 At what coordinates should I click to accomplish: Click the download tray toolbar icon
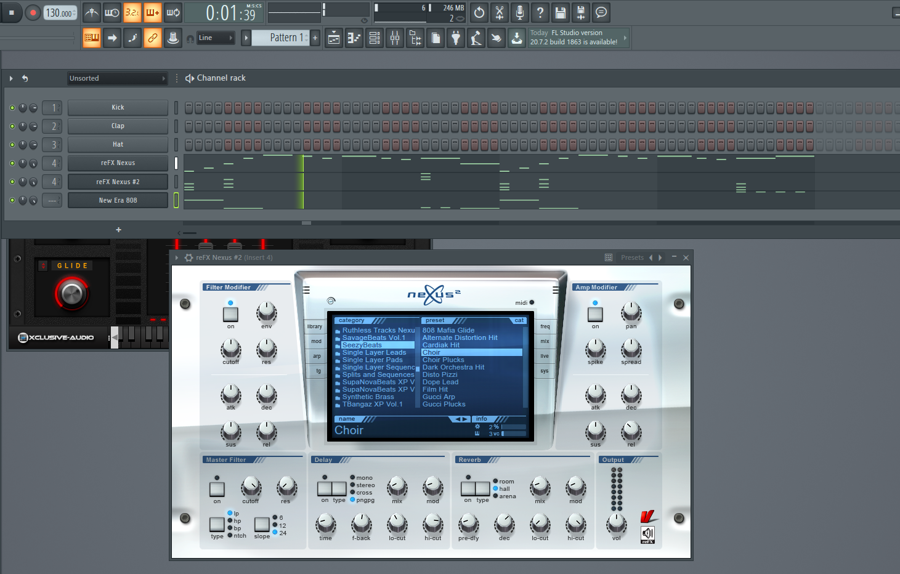tap(517, 38)
